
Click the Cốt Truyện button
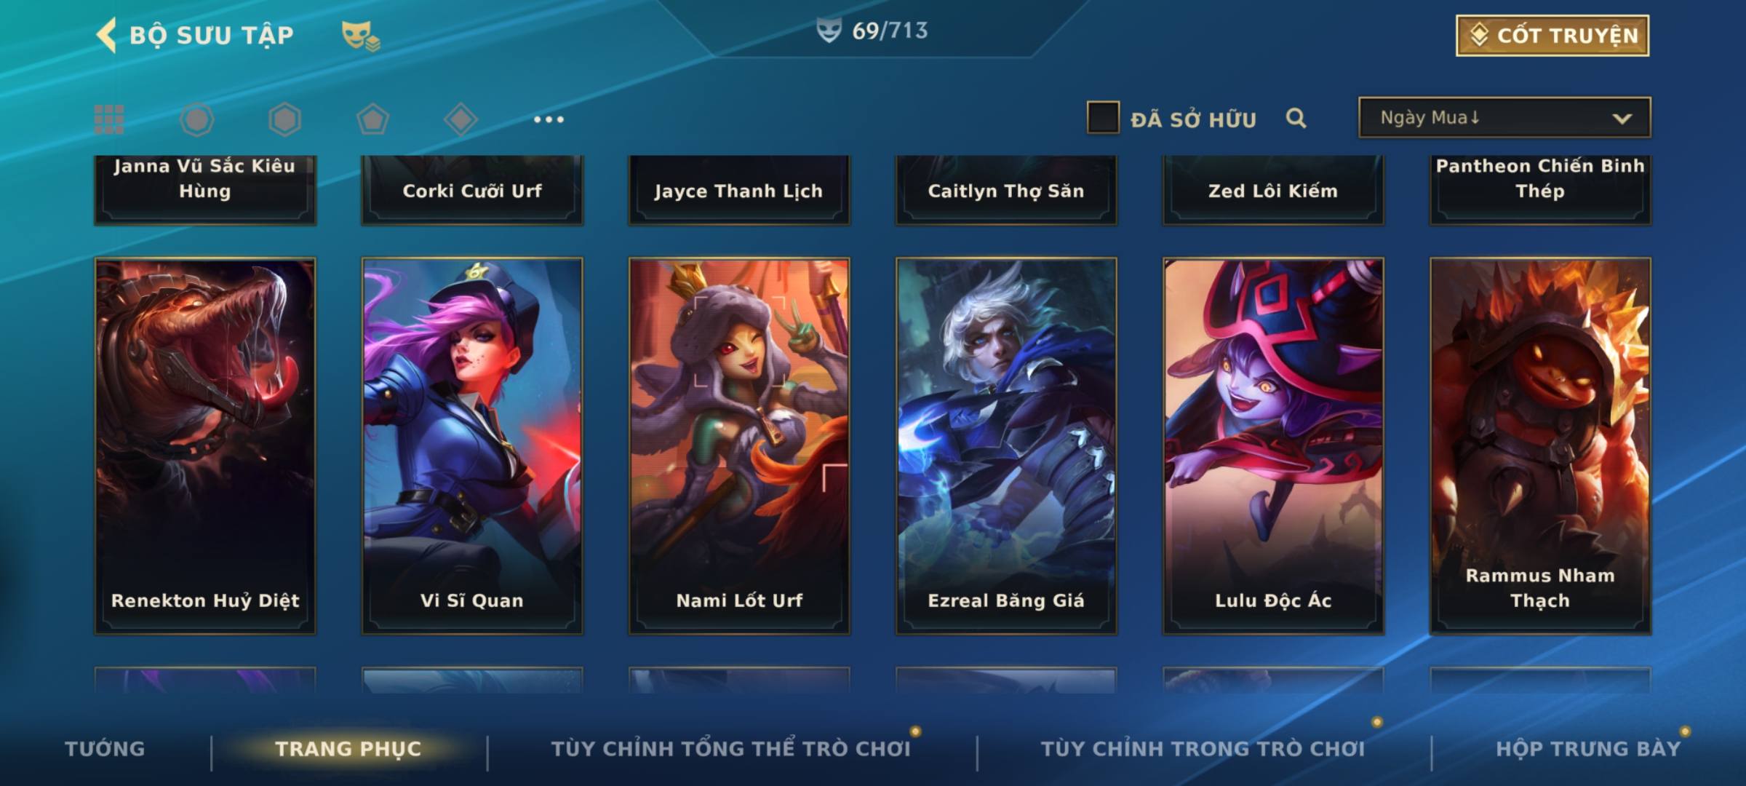pos(1552,35)
